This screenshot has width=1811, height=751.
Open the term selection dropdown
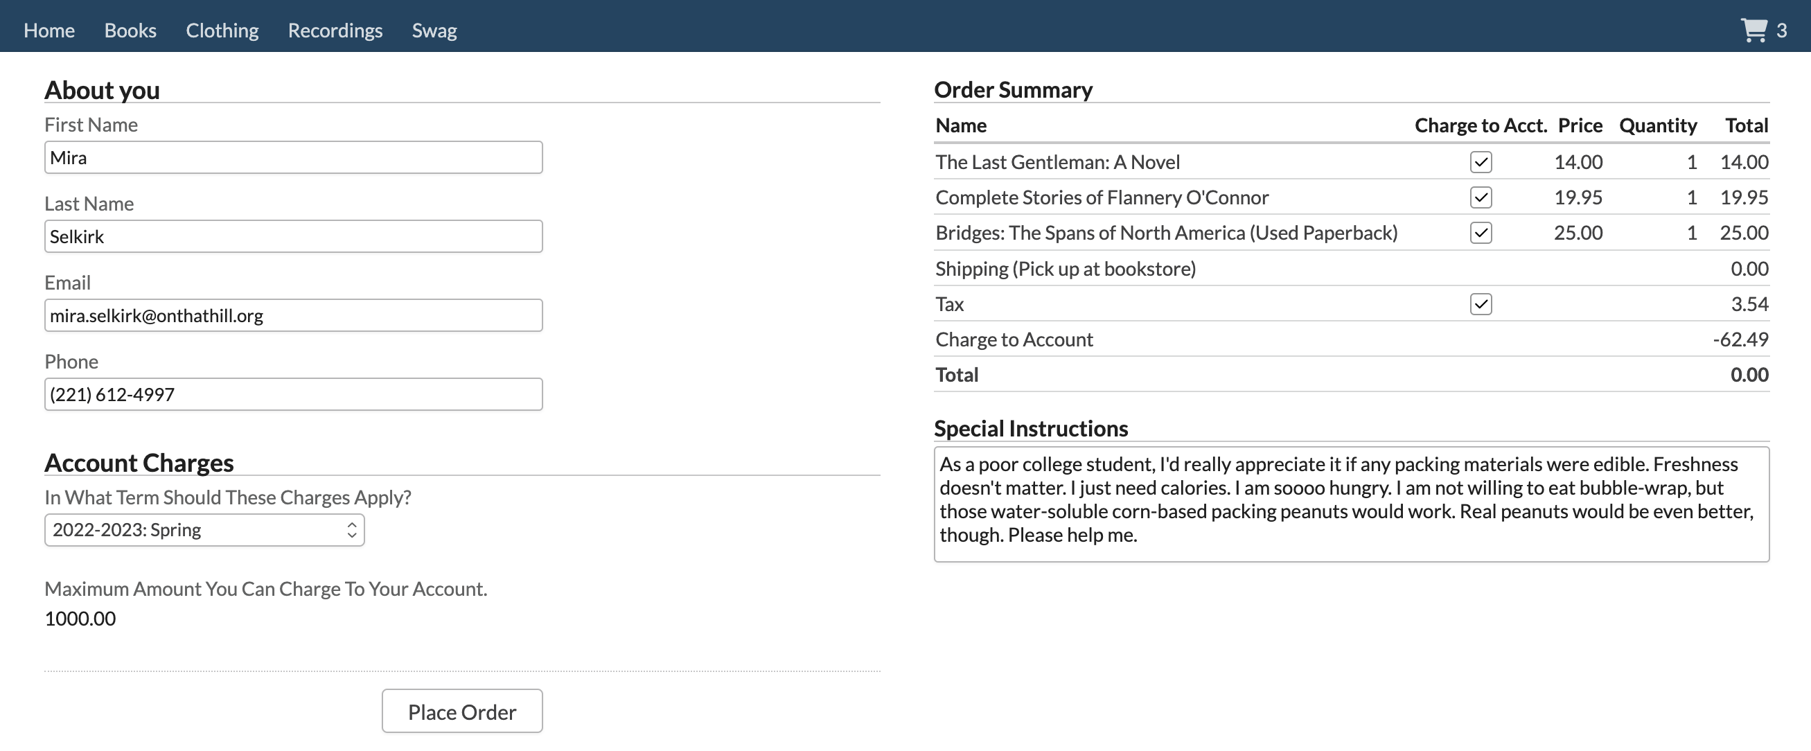coord(204,530)
